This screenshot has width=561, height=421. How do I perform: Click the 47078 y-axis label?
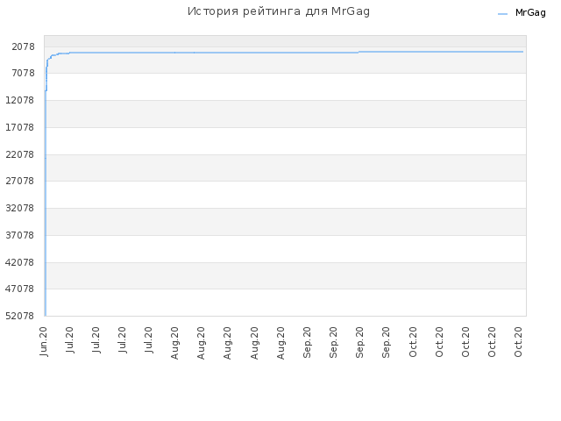pos(20,289)
